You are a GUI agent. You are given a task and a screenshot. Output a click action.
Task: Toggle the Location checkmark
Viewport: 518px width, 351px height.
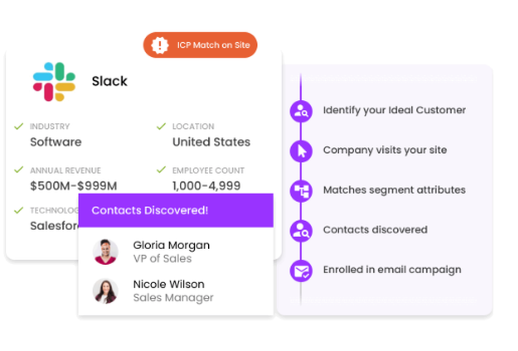(161, 126)
